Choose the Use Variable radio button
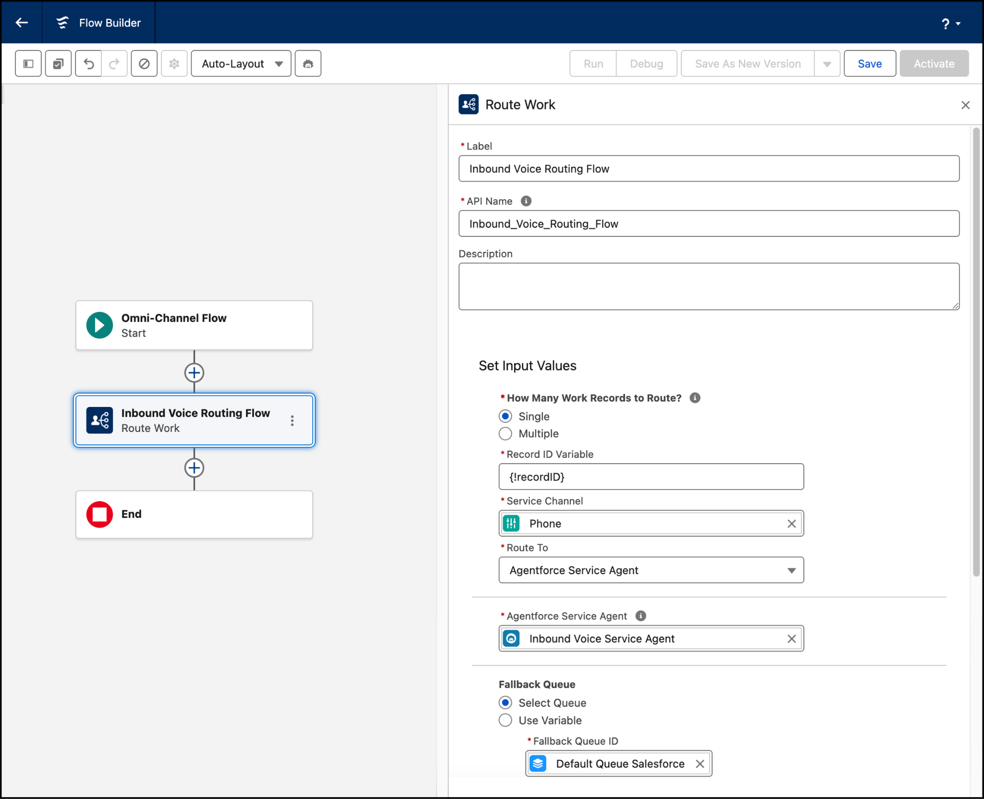This screenshot has height=799, width=984. (x=505, y=720)
